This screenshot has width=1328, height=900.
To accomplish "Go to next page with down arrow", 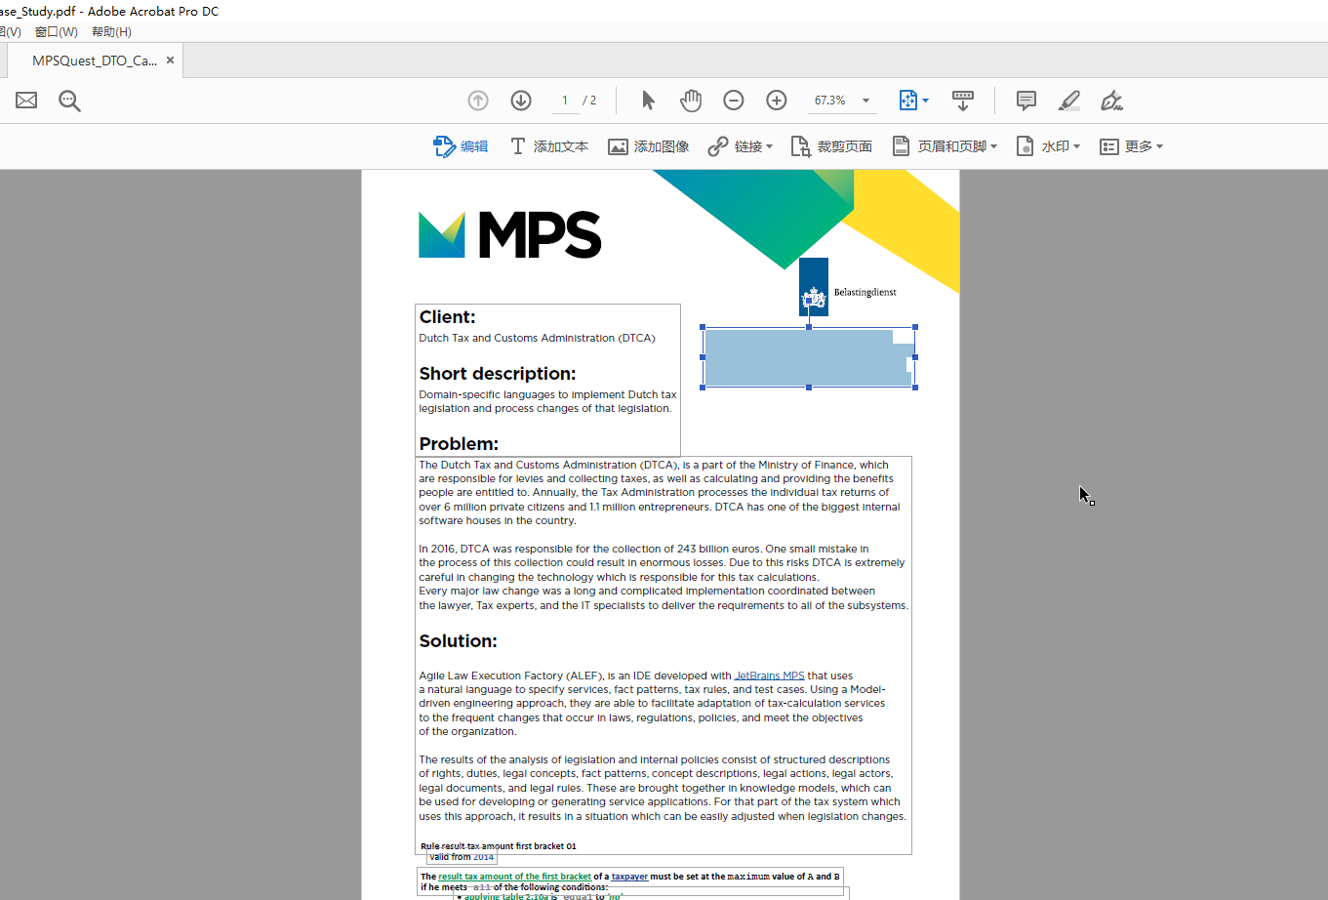I will (x=521, y=101).
